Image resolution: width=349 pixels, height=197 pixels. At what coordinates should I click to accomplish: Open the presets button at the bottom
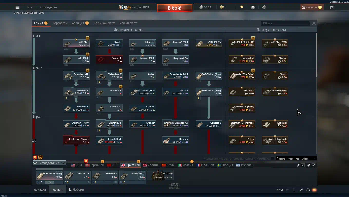tap(76, 190)
